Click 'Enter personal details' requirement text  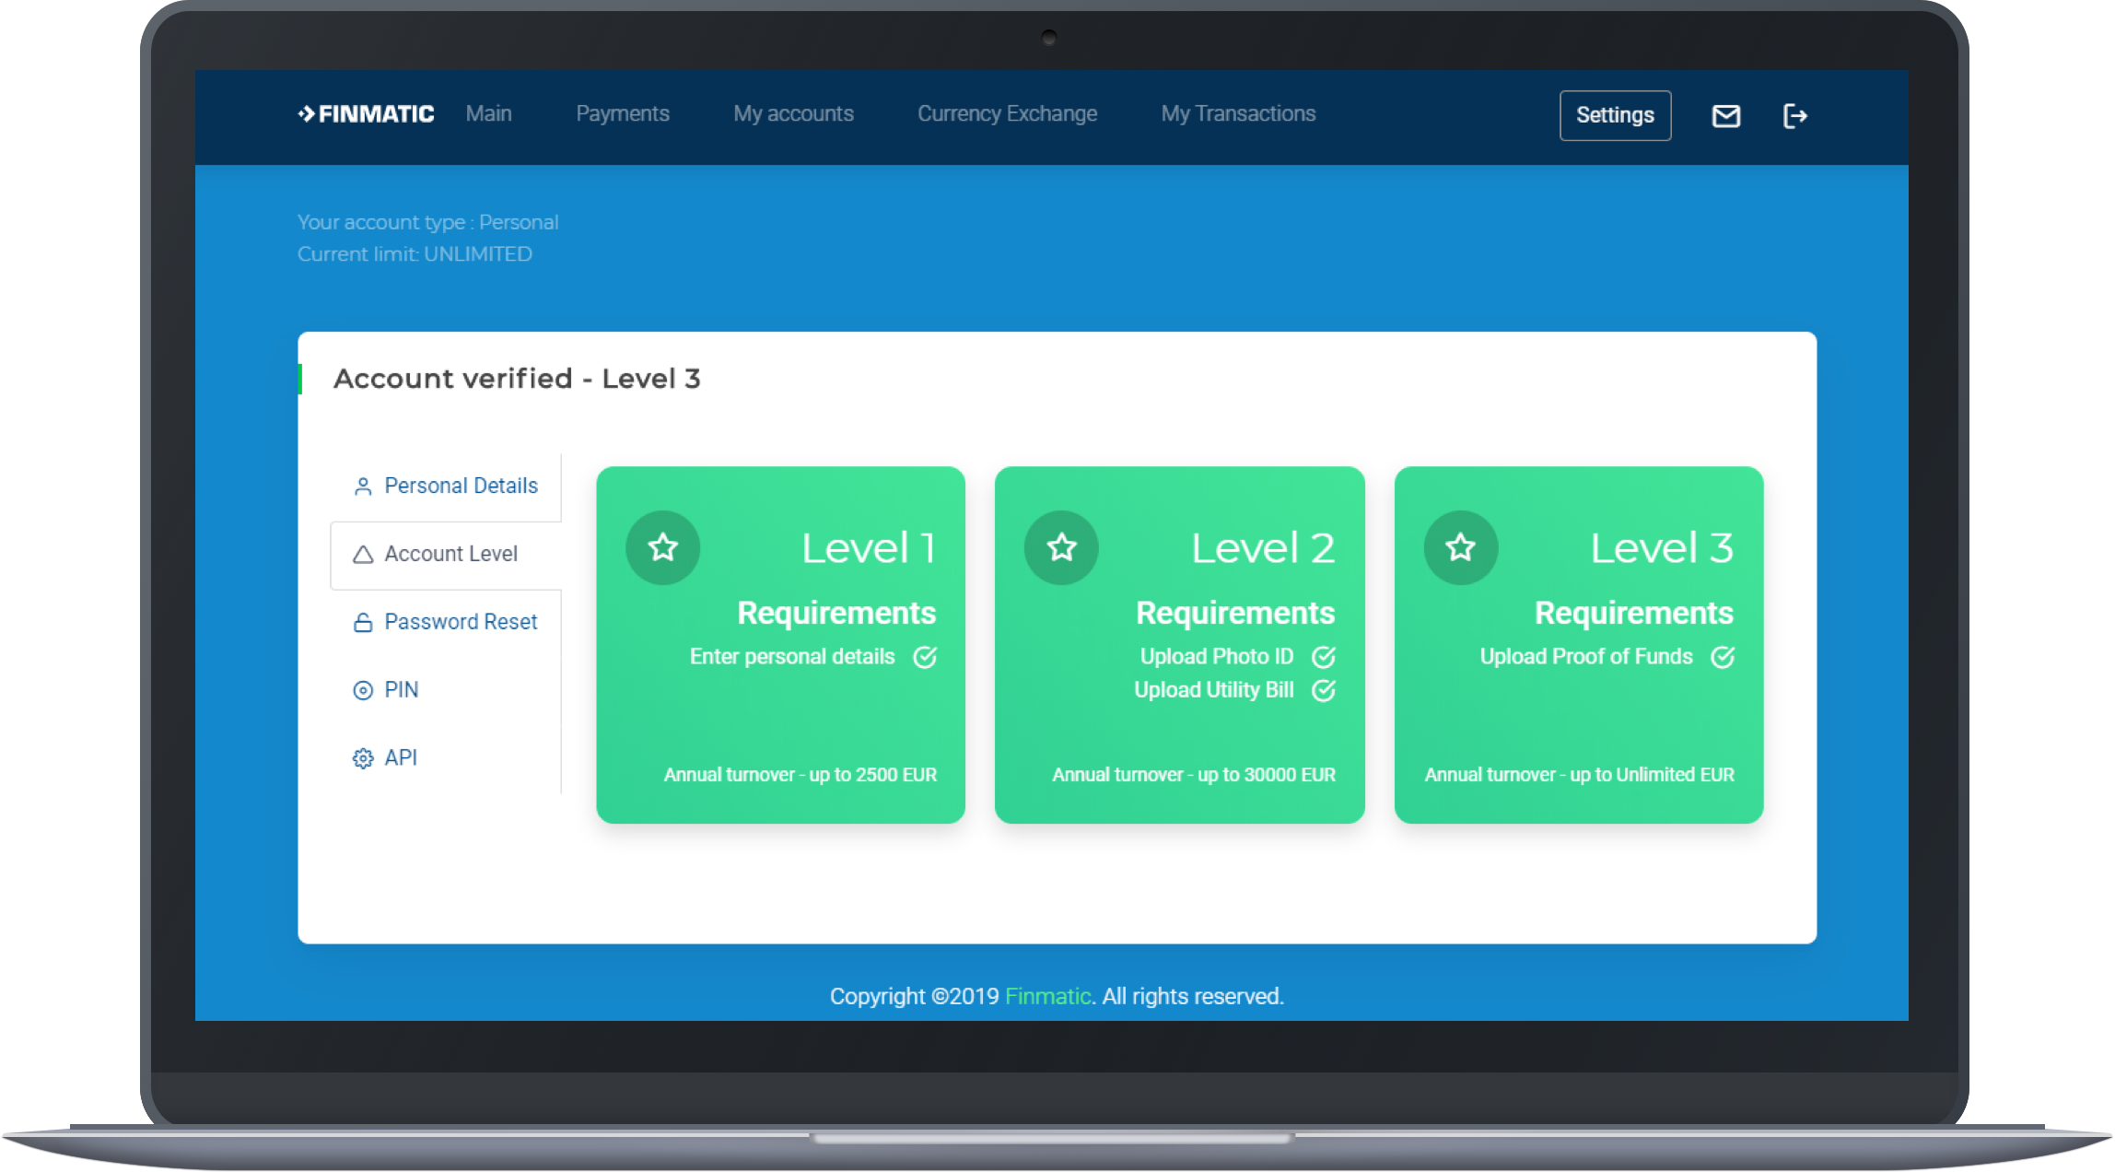pyautogui.click(x=792, y=657)
